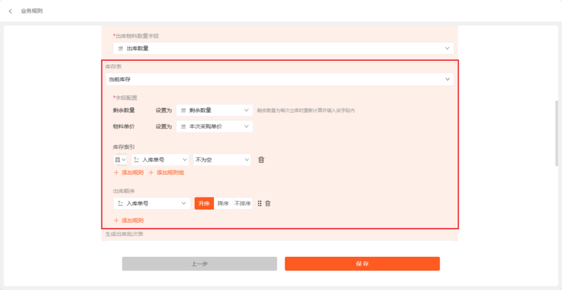Screen dimensions: 562x290
Task: Select 升序 sort order
Action: (x=205, y=203)
